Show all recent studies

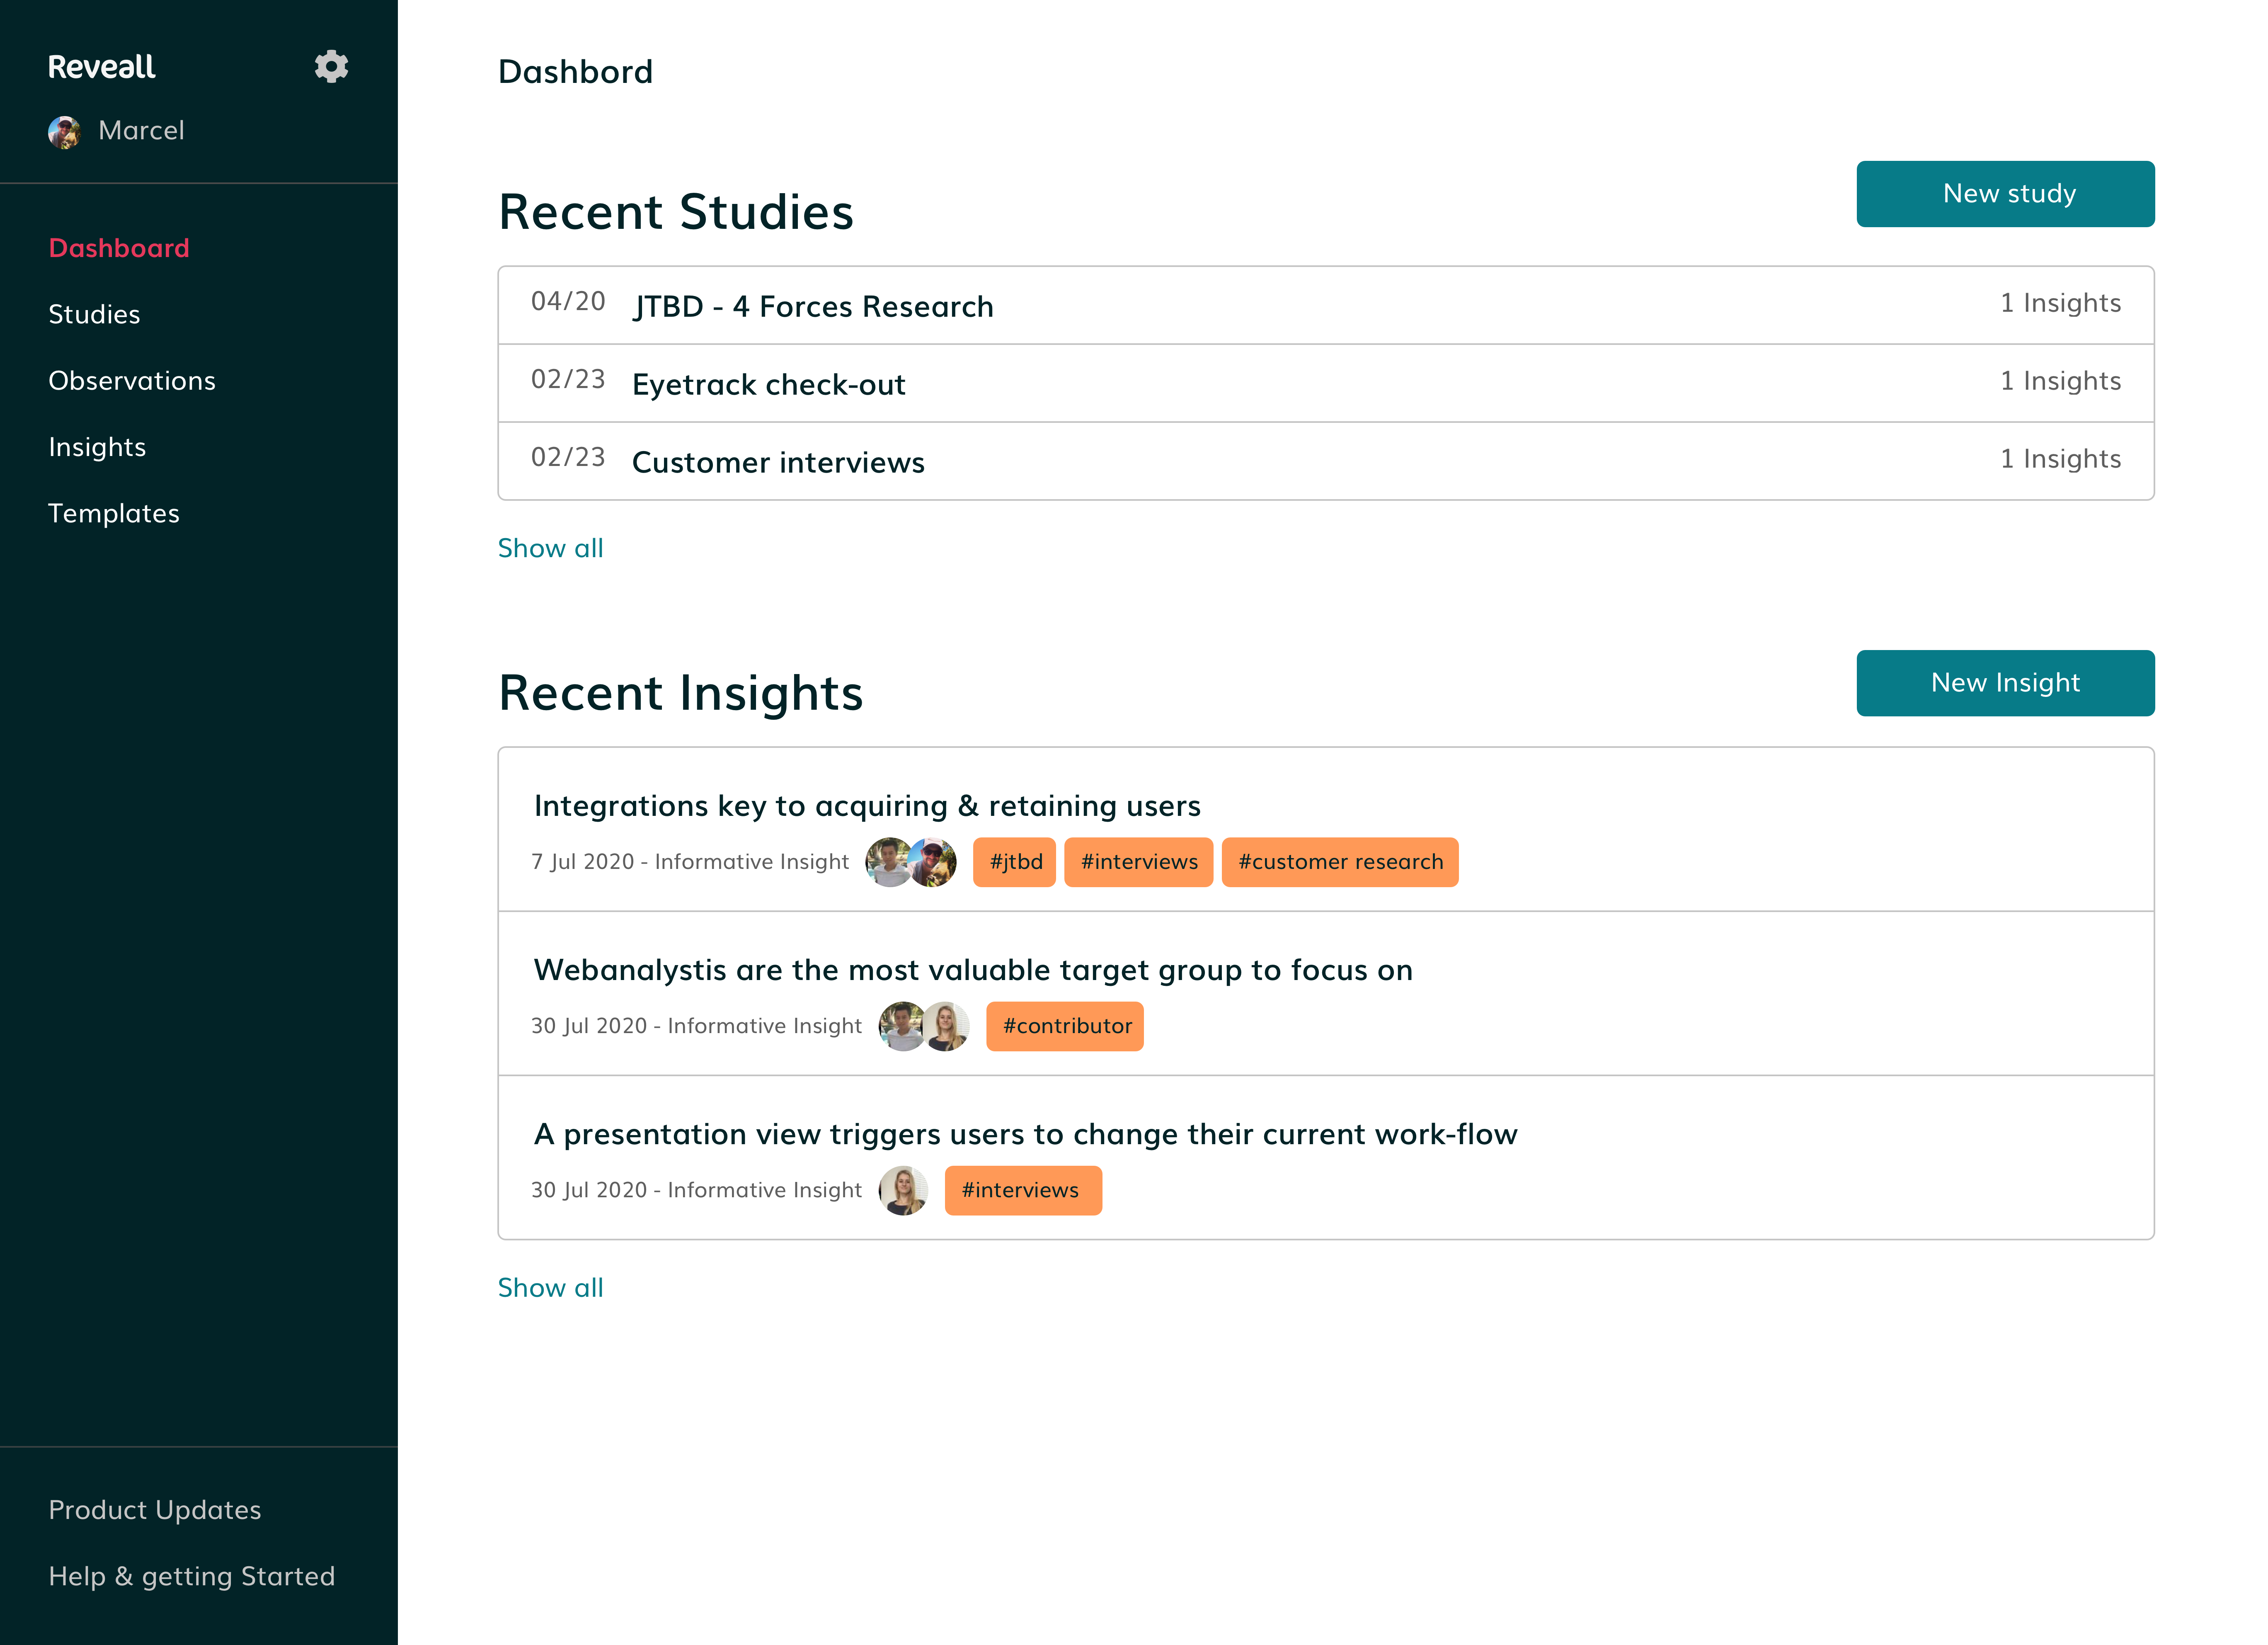tap(550, 548)
